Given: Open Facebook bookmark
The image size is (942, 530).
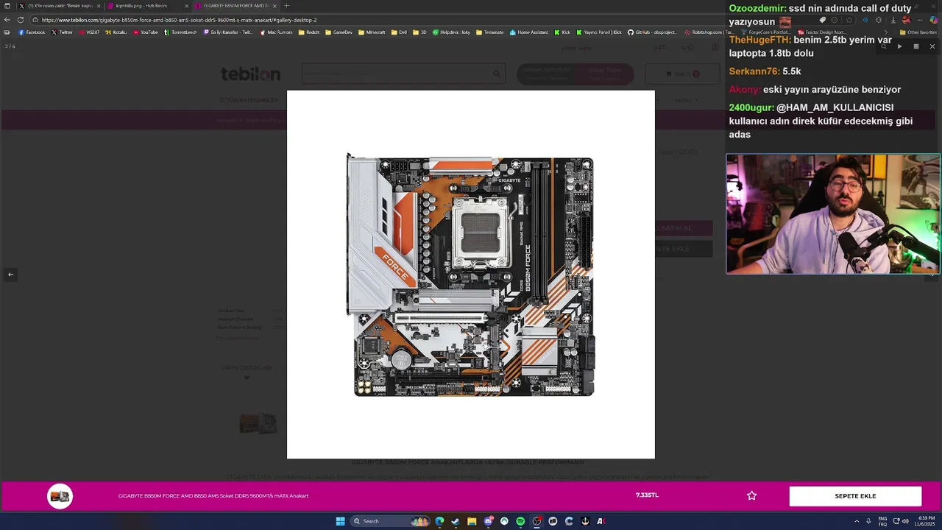Looking at the screenshot, I should [32, 32].
